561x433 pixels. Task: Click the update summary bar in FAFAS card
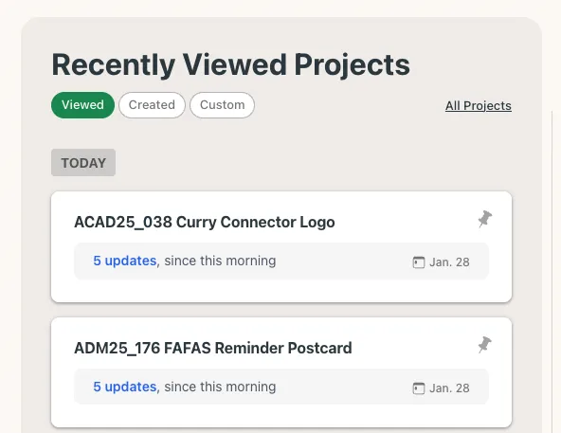[x=281, y=387]
